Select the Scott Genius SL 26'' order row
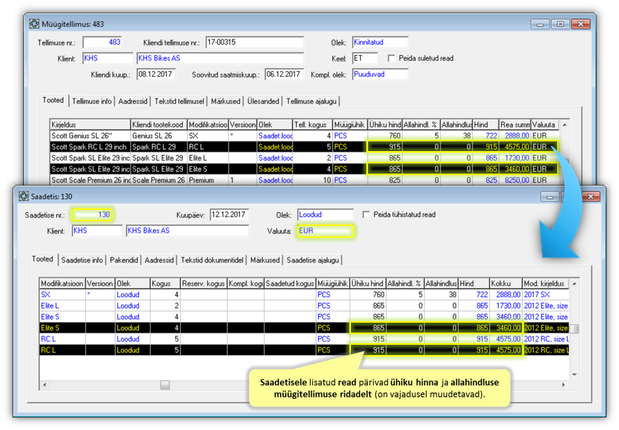The image size is (619, 430). pyautogui.click(x=304, y=136)
